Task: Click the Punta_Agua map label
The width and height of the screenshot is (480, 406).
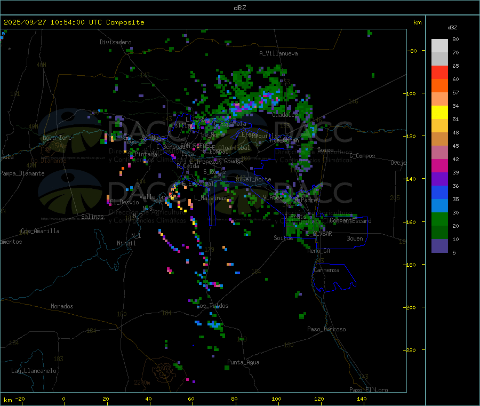Action: coord(243,362)
